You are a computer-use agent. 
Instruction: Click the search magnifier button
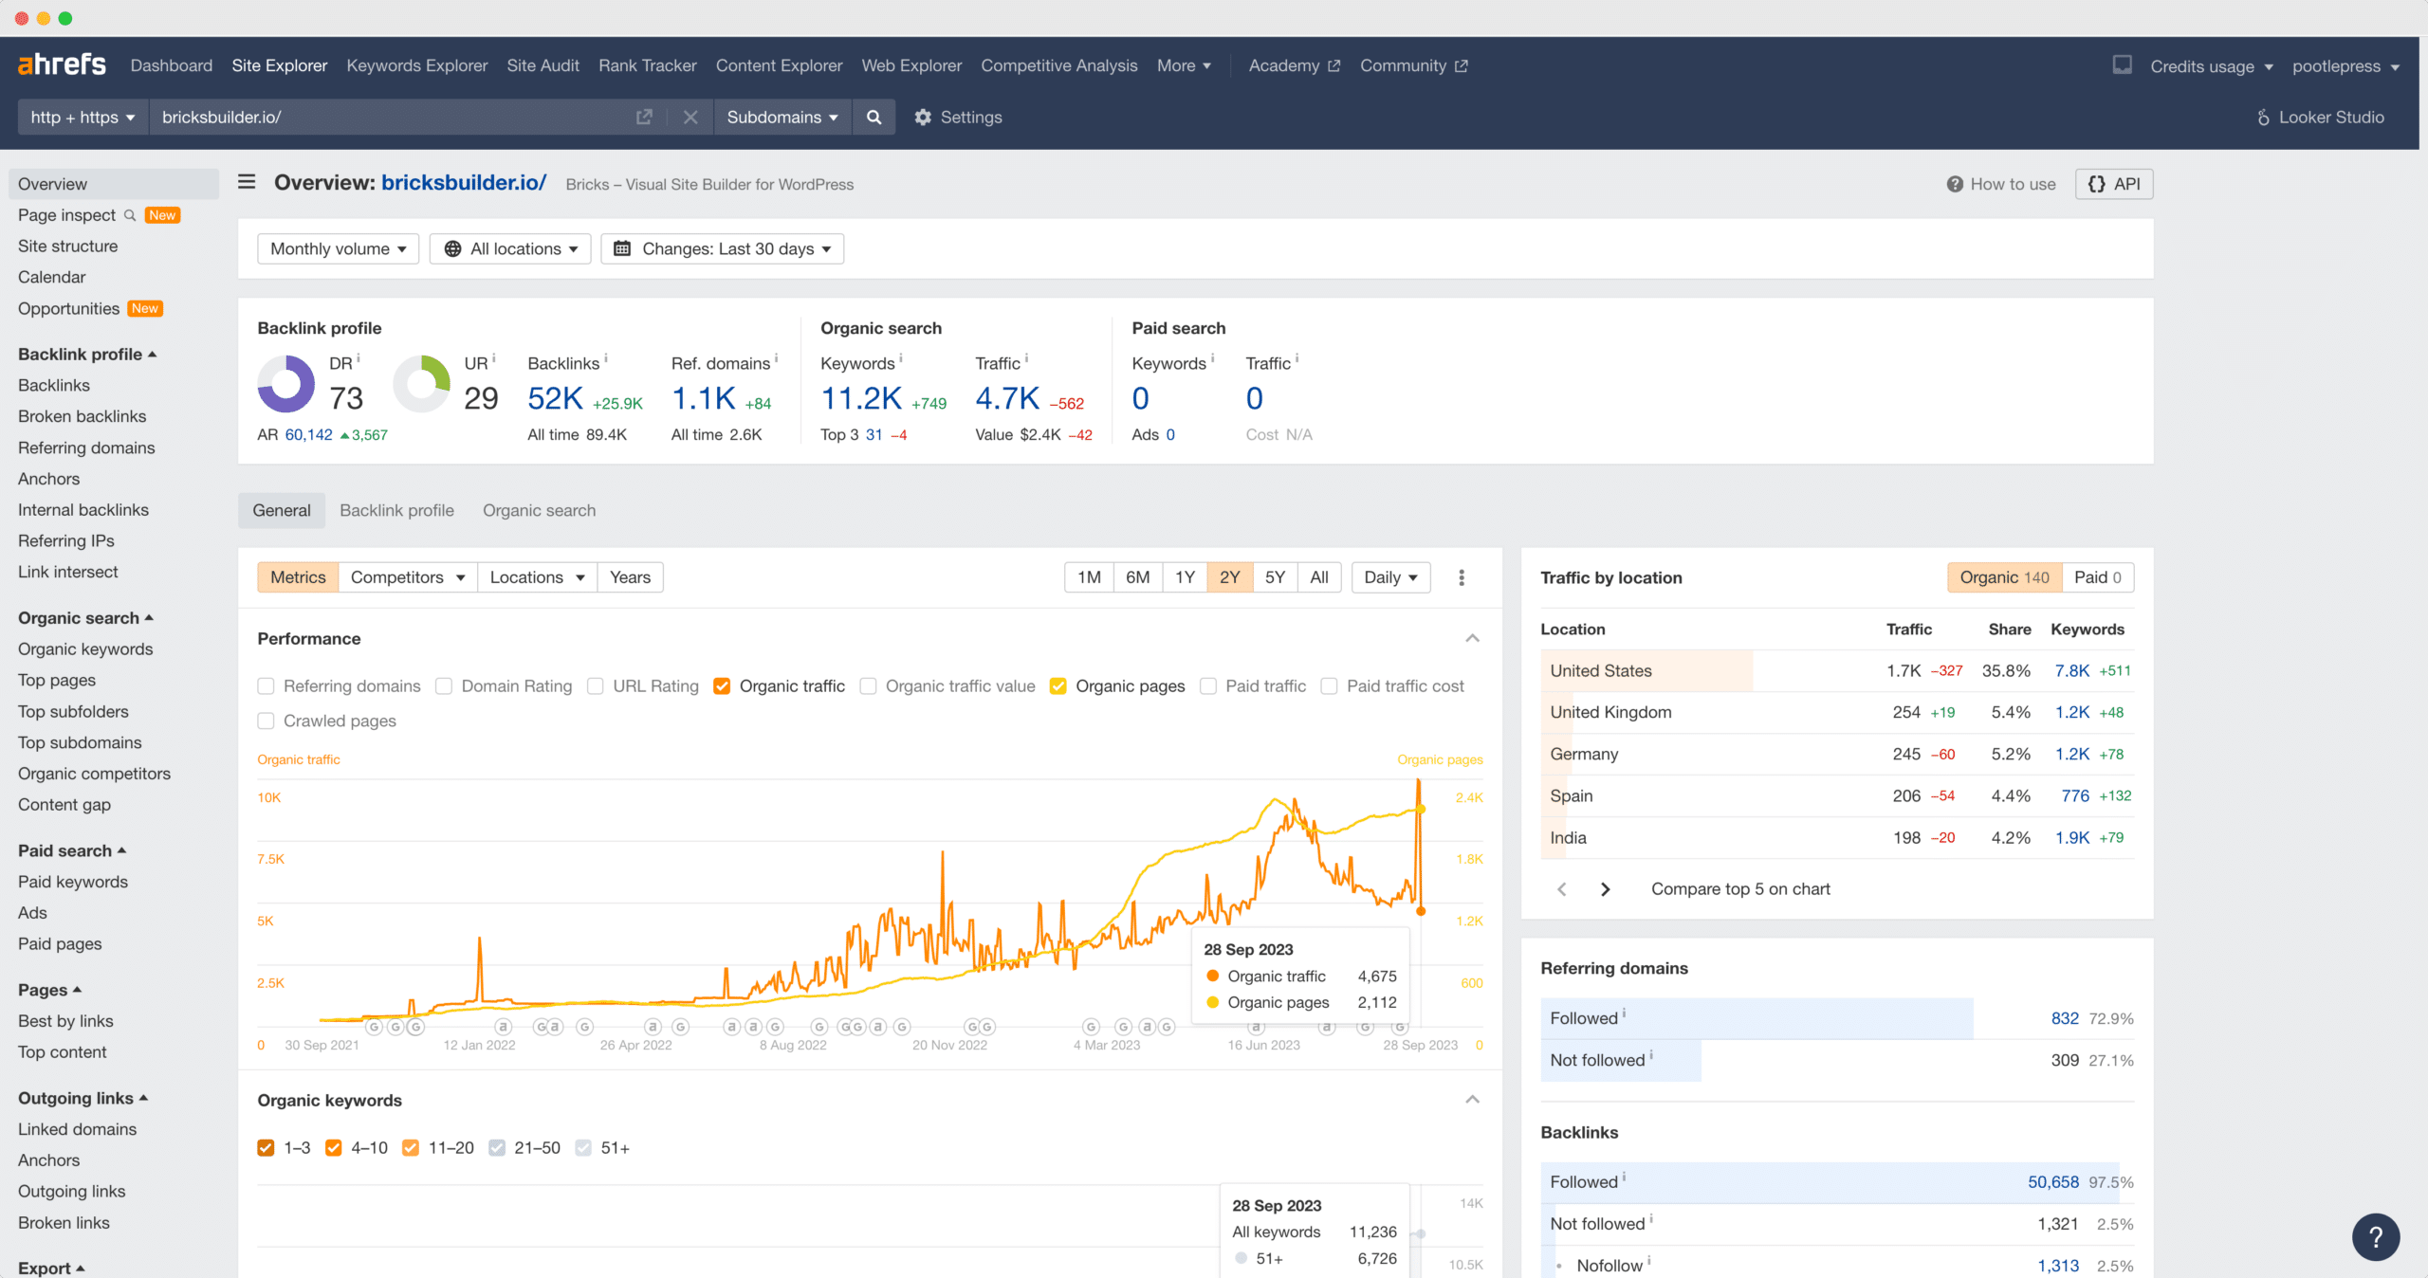pos(874,117)
